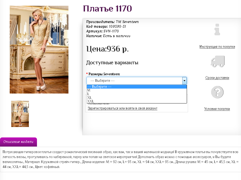The height and width of the screenshot is (180, 241).
Task: Open the Инструкция по покупке link
Action: click(217, 47)
